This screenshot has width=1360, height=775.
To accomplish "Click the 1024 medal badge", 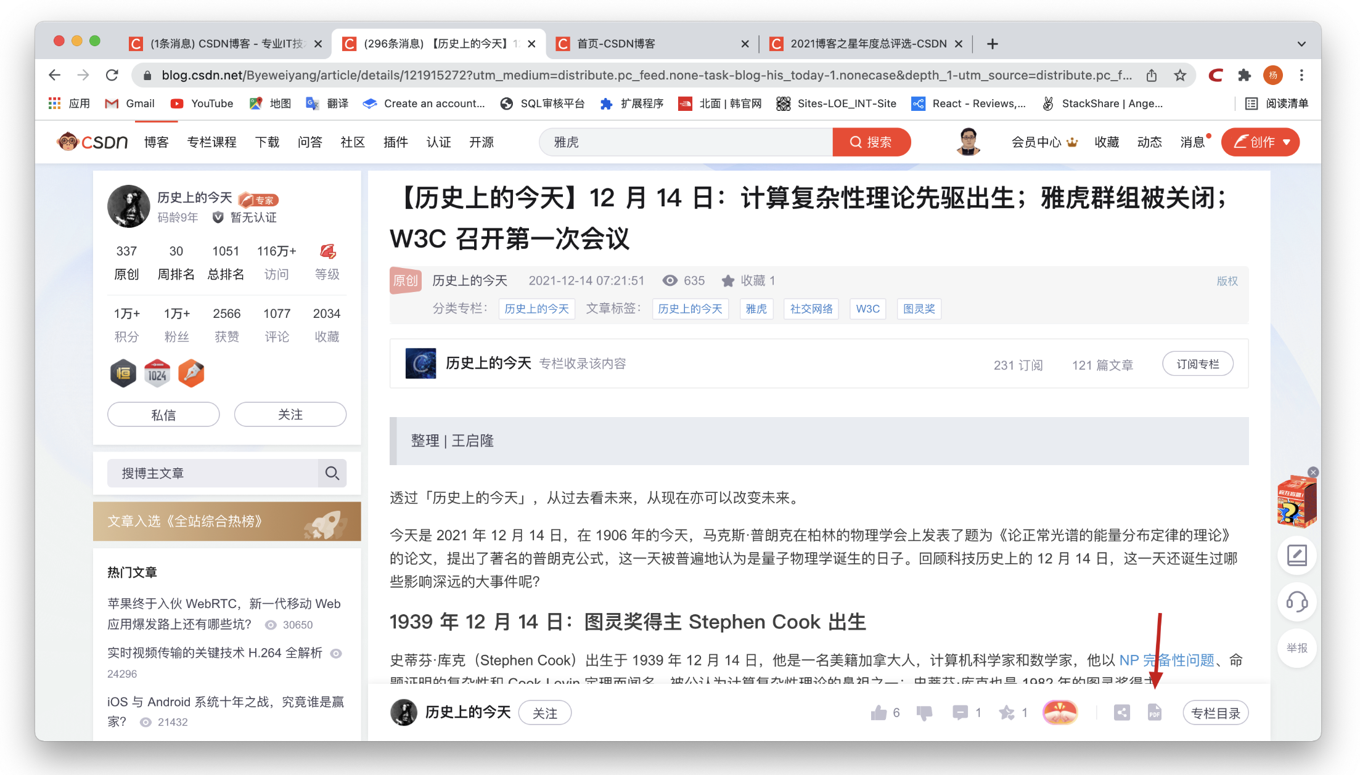I will pos(157,373).
